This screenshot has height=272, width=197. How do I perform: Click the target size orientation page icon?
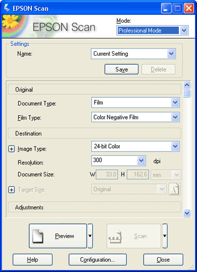[174, 189]
